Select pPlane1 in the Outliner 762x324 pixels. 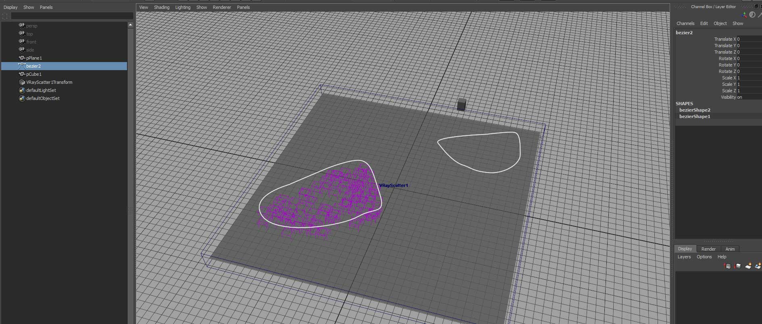click(34, 58)
